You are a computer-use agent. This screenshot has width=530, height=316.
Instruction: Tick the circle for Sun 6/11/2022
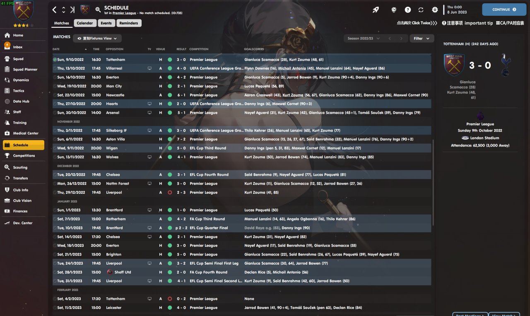tap(55, 139)
